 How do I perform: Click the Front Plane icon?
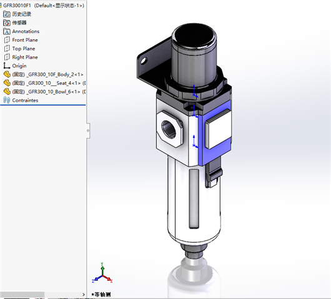tap(7, 40)
